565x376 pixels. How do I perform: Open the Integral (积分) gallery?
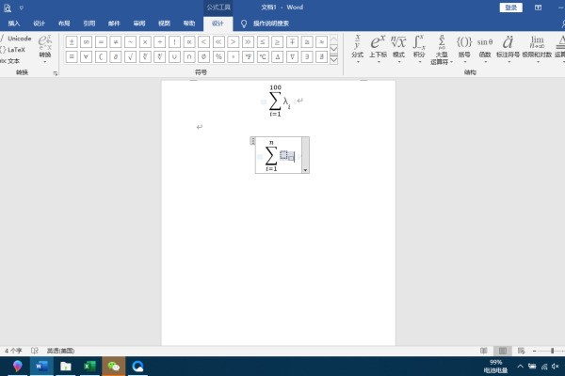coord(419,46)
